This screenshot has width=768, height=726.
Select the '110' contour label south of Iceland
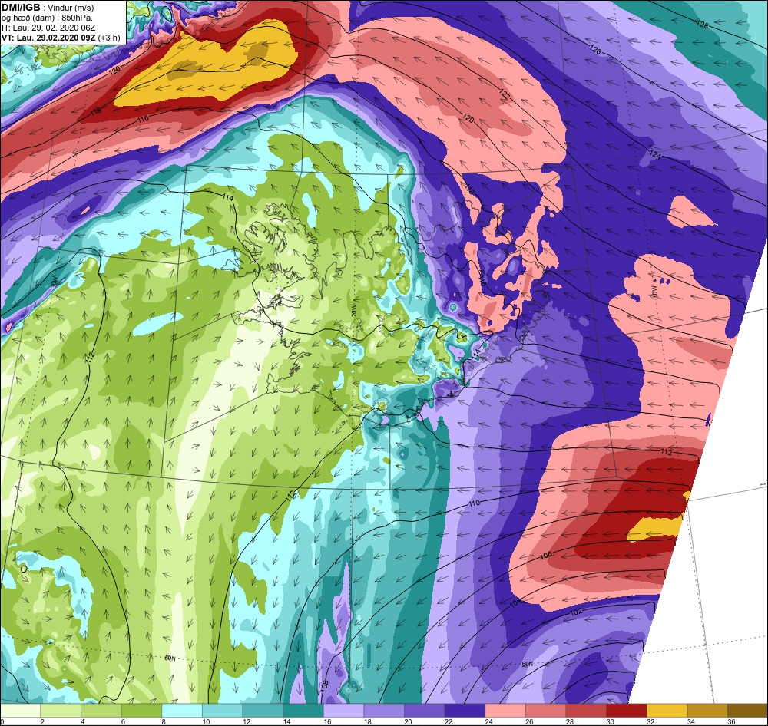[474, 503]
